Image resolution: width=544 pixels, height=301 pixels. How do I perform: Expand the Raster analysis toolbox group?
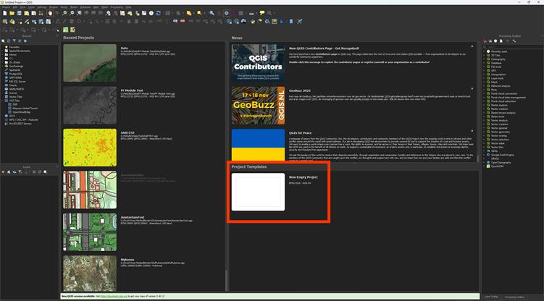coord(485,104)
